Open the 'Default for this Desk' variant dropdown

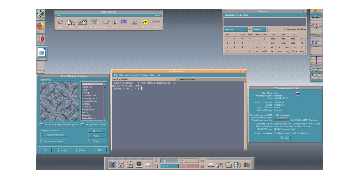(x=55, y=135)
